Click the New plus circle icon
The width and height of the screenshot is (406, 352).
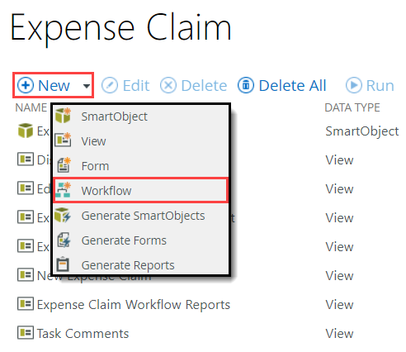point(26,85)
